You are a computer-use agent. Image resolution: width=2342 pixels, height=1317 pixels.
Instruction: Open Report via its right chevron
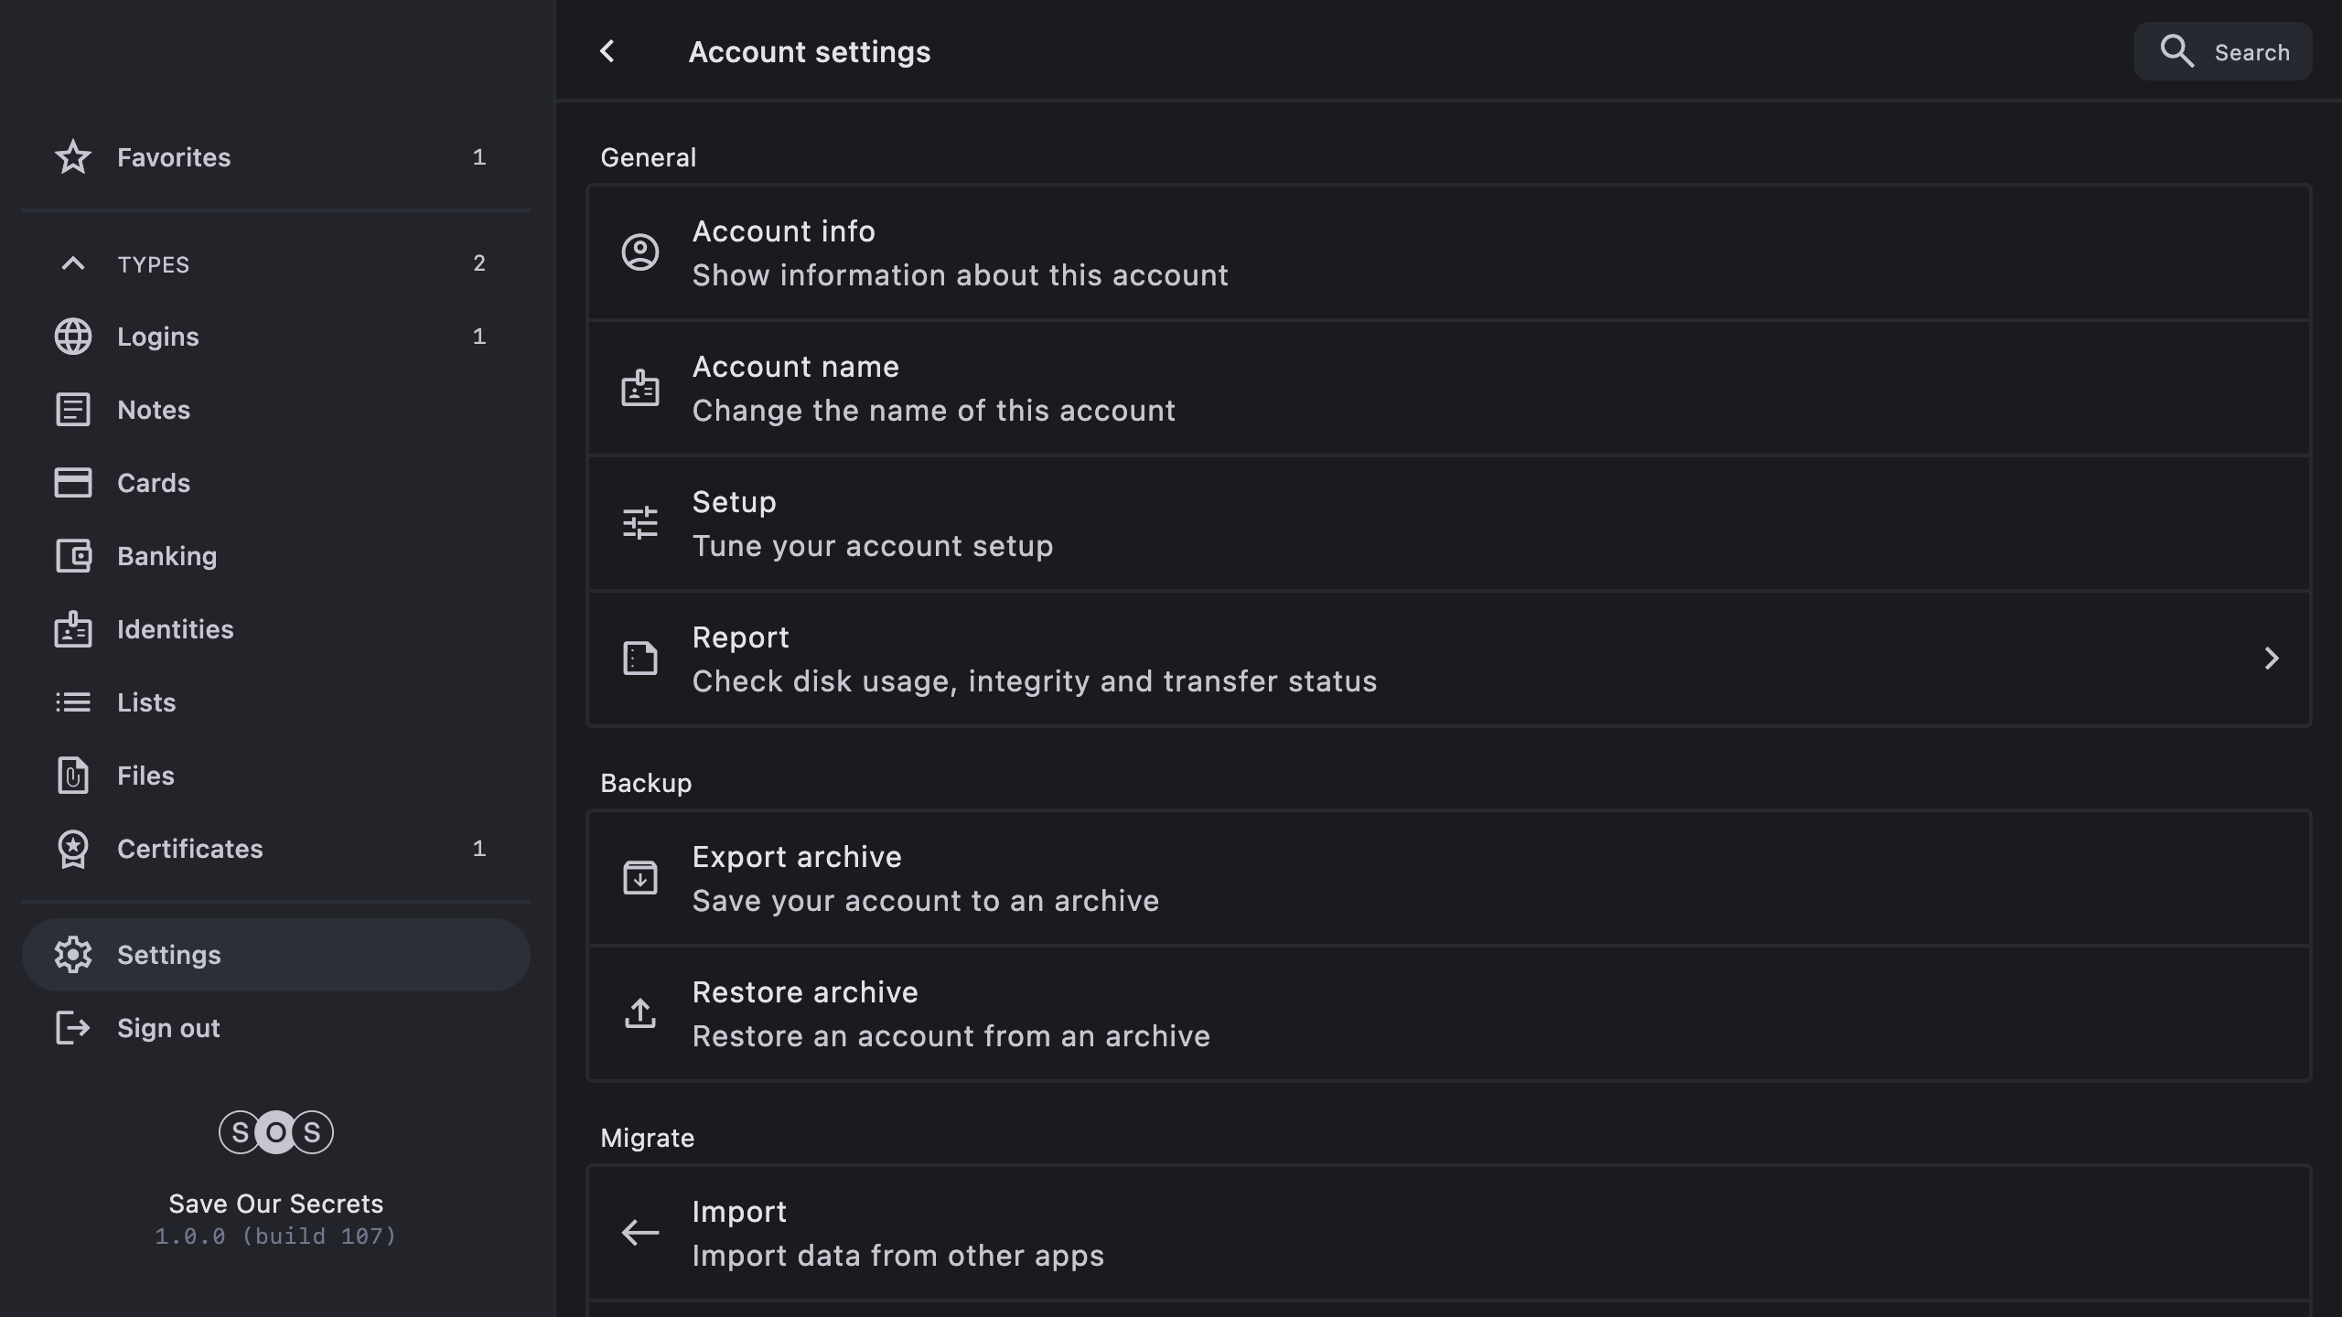click(x=2271, y=658)
